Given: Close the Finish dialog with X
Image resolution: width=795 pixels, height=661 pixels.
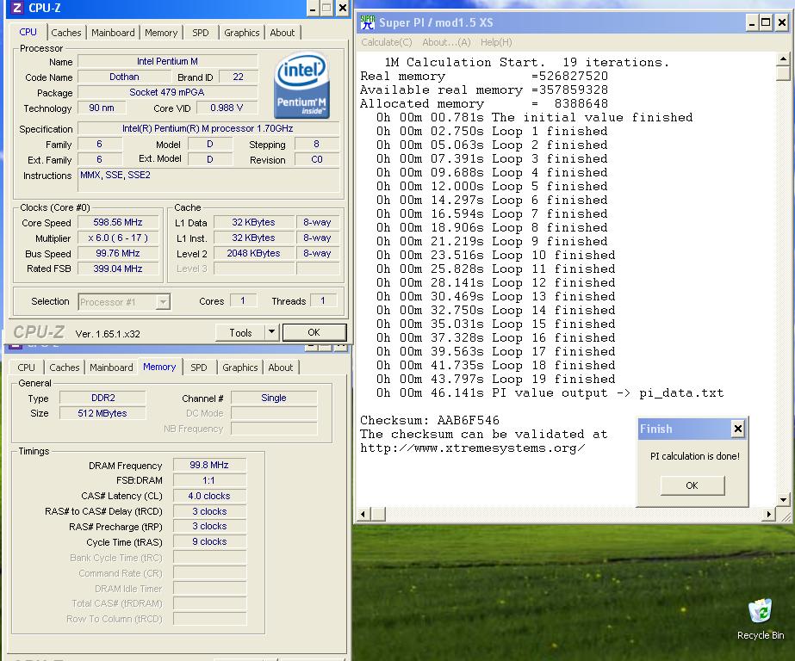Looking at the screenshot, I should (x=737, y=429).
